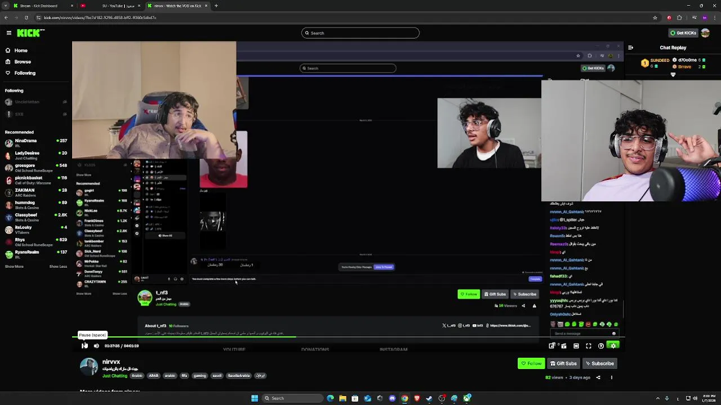Image resolution: width=721 pixels, height=405 pixels.
Task: Reload the current page
Action: 26,17
